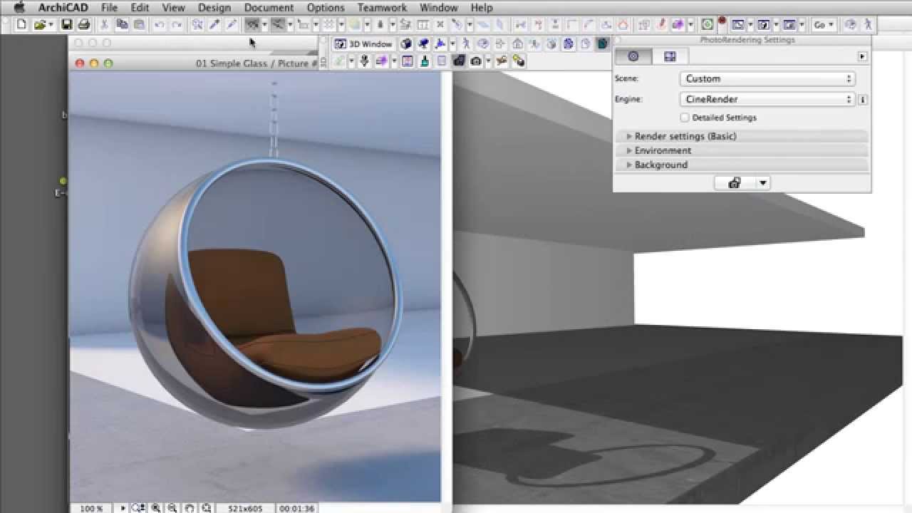The width and height of the screenshot is (912, 513).
Task: Open the Teamwork menu
Action: click(382, 8)
